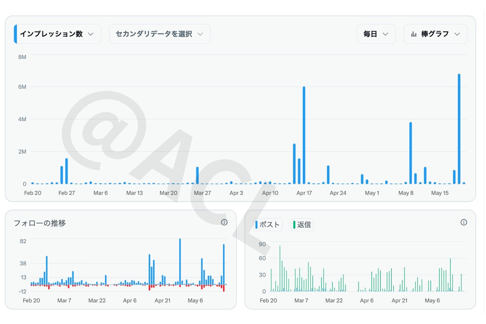Viewport: 486px width, 324px height.
Task: Click the info icon in フォローの推移 panel
Action: 224,222
